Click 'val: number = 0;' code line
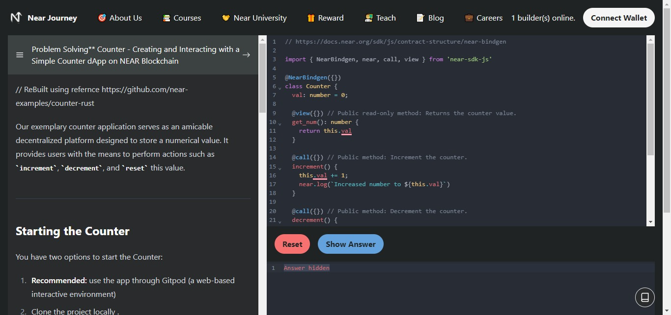 coord(320,95)
